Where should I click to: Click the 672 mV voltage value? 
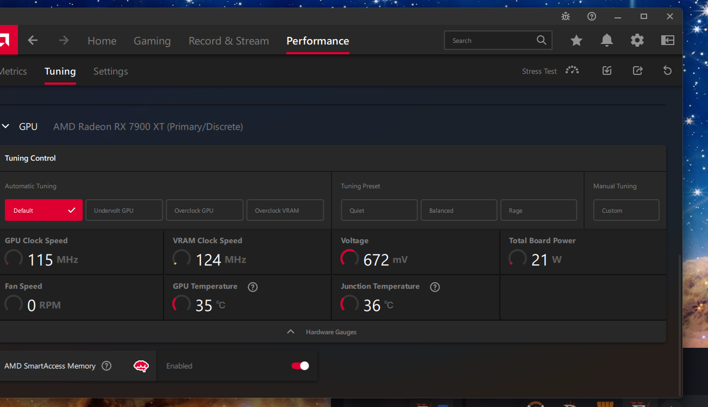pyautogui.click(x=385, y=260)
